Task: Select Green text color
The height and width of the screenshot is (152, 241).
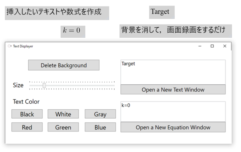Action: click(63, 127)
